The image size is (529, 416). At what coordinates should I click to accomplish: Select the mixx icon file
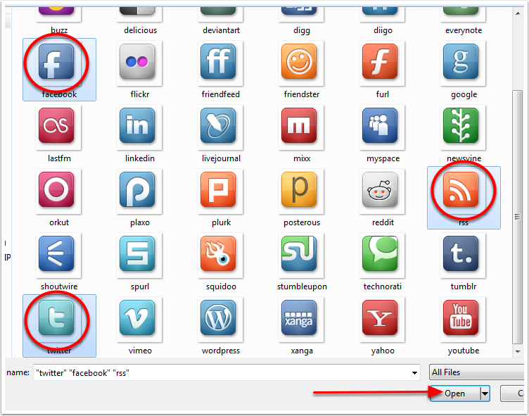point(299,125)
